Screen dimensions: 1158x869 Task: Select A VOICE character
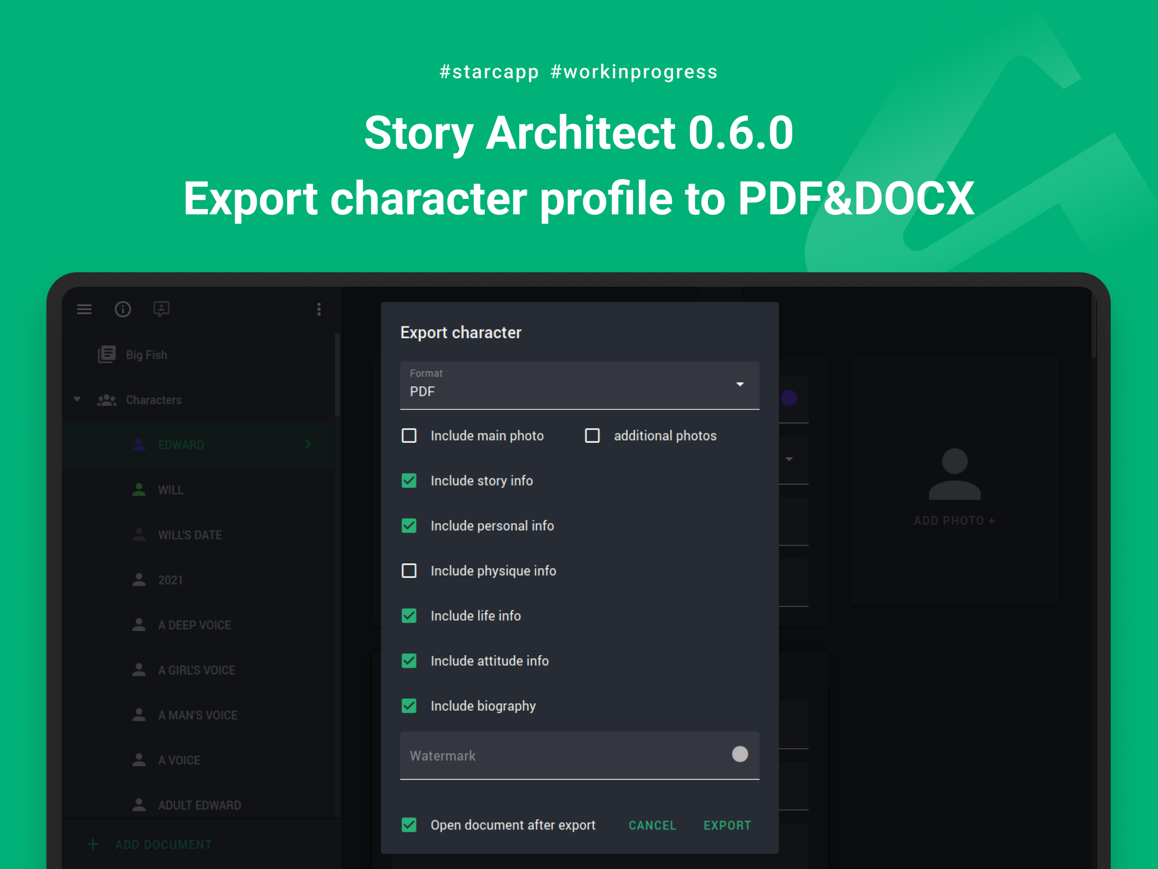tap(198, 760)
